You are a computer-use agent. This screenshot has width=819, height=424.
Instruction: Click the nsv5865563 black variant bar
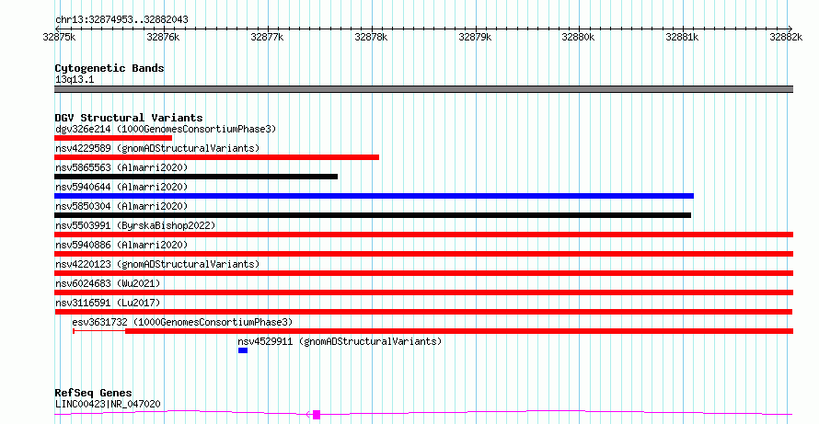point(196,177)
